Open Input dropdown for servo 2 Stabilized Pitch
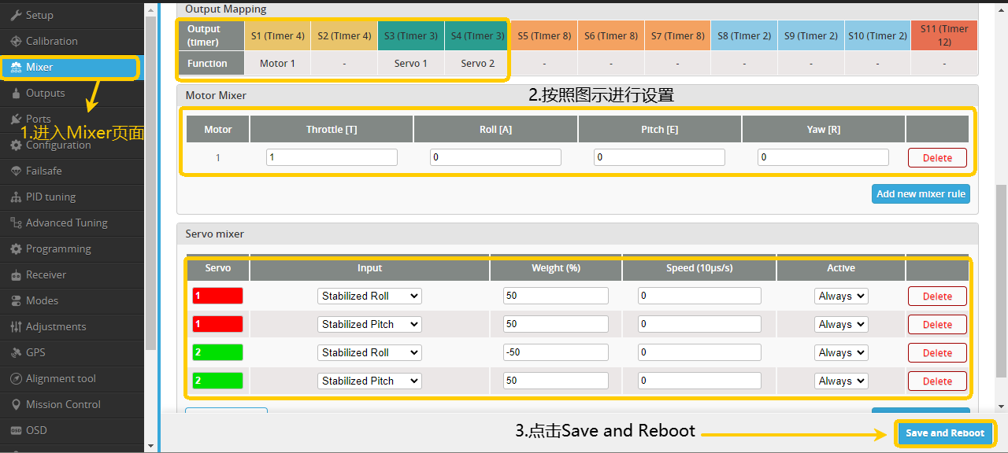This screenshot has height=453, width=1008. (369, 381)
